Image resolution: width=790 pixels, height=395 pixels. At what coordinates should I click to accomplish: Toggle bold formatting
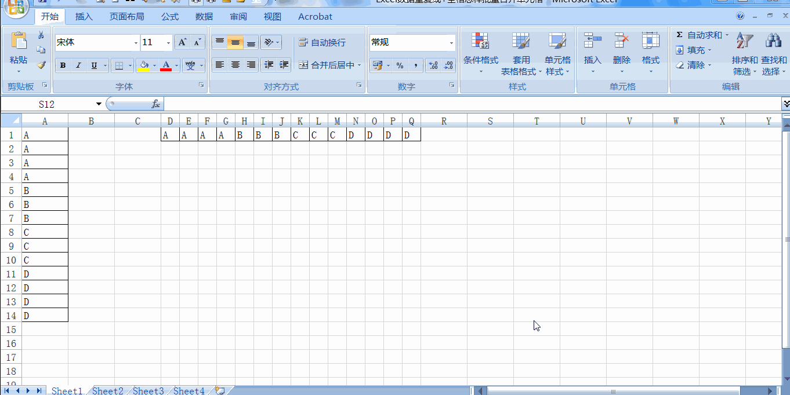pos(62,65)
